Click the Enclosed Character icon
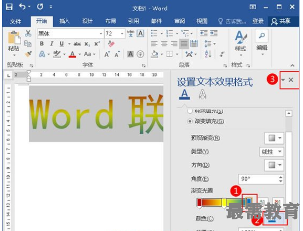303x231 pixels. (x=140, y=54)
